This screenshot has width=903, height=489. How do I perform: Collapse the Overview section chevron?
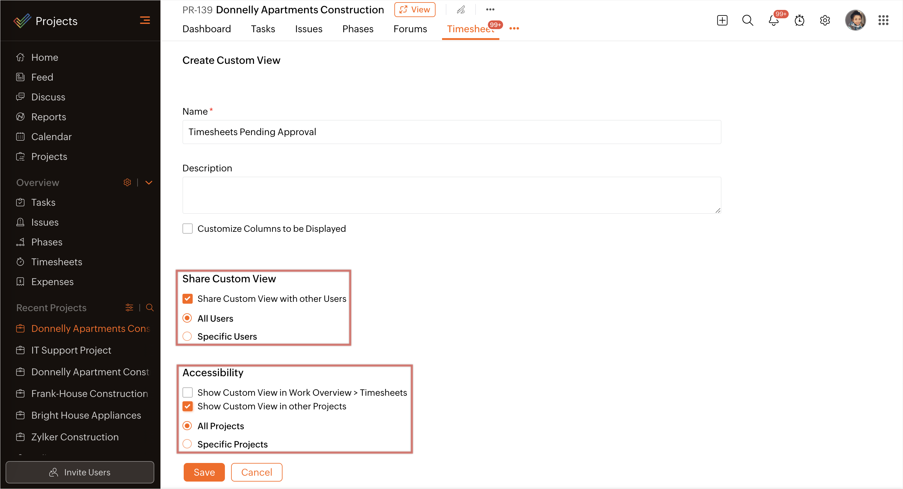tap(149, 183)
